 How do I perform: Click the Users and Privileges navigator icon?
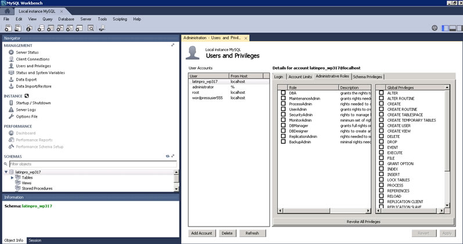(x=11, y=65)
